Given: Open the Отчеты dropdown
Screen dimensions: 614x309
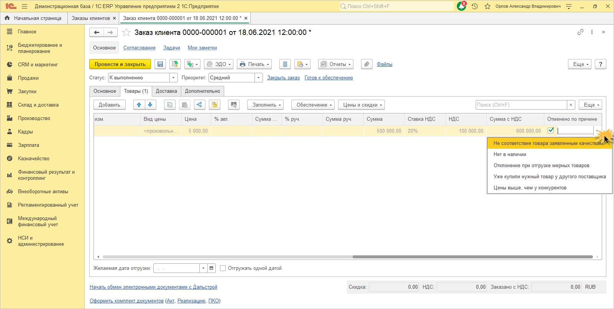Looking at the screenshot, I should coord(336,64).
